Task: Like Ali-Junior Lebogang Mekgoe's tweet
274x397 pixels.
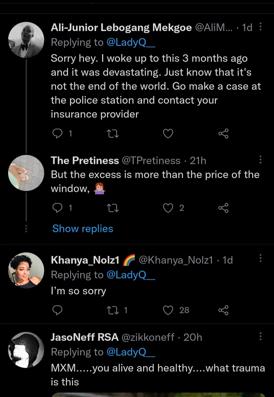Action: click(168, 133)
